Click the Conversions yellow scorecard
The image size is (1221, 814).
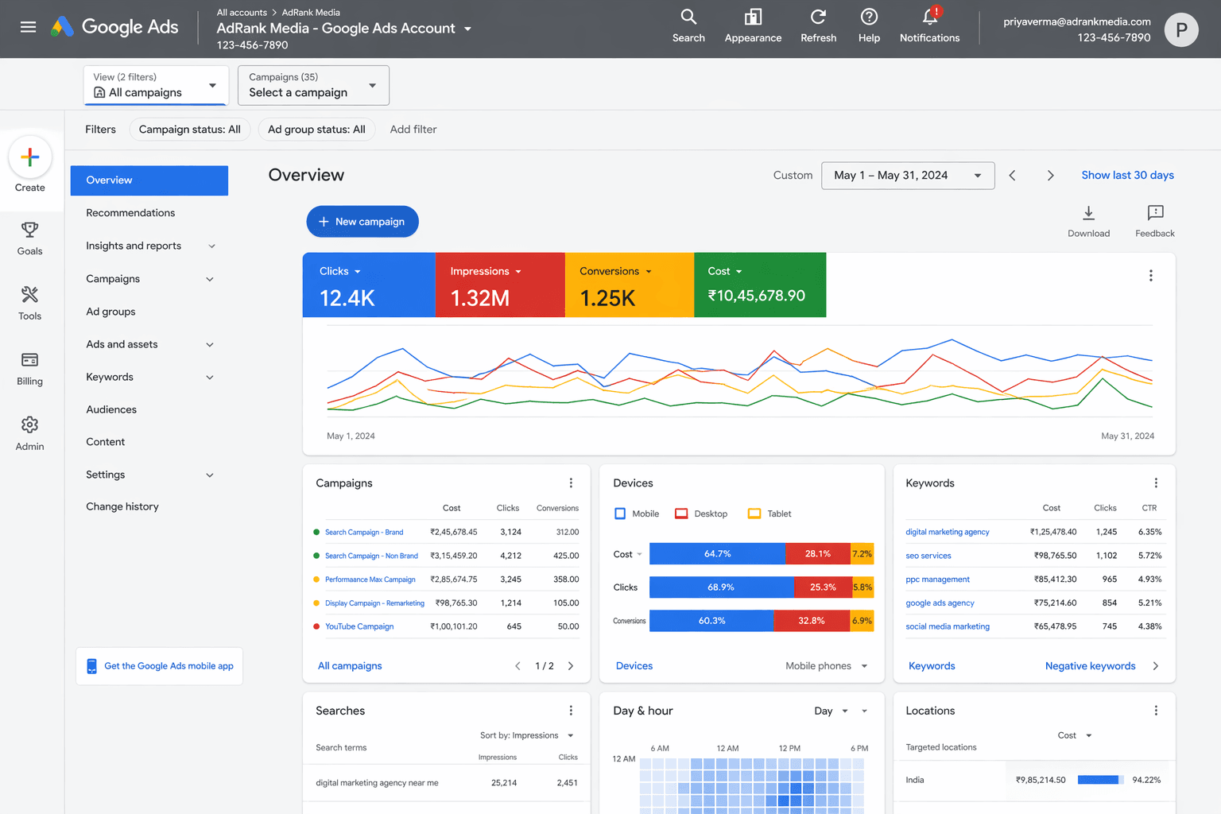click(x=630, y=285)
